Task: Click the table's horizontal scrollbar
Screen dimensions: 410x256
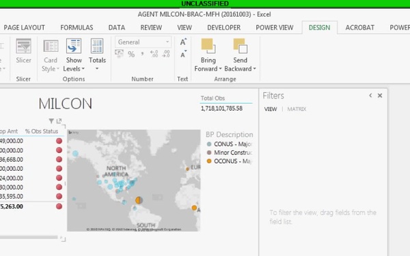Action: pos(29,237)
